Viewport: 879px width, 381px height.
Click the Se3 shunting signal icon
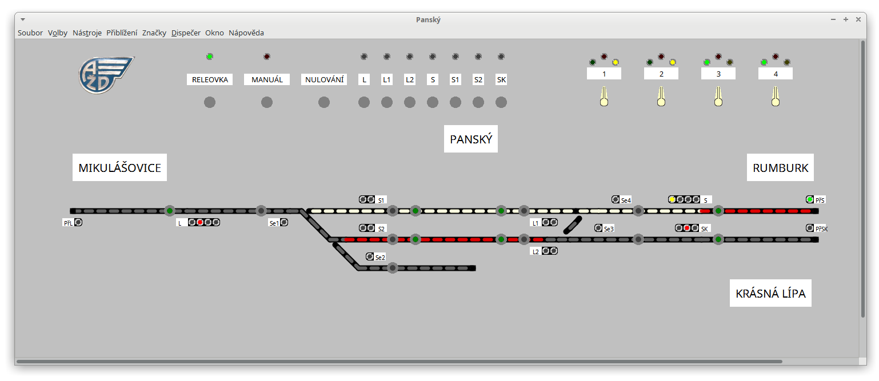598,228
